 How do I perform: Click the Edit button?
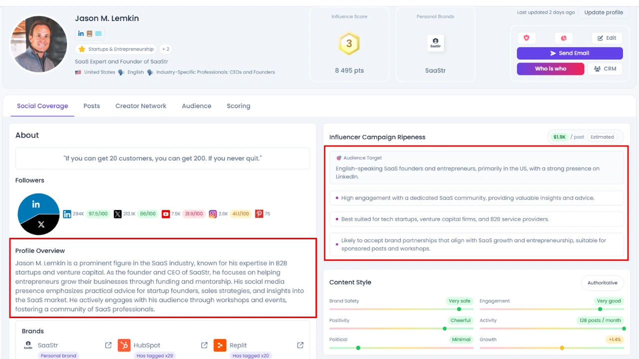(607, 38)
